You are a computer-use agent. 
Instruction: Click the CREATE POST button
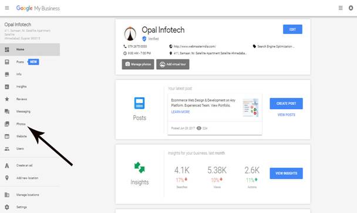tap(286, 103)
